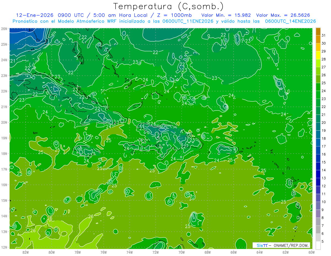Pick legend swatch between 10 and 11
Image resolution: width=331 pixels, height=256 pixels.
tap(318, 198)
